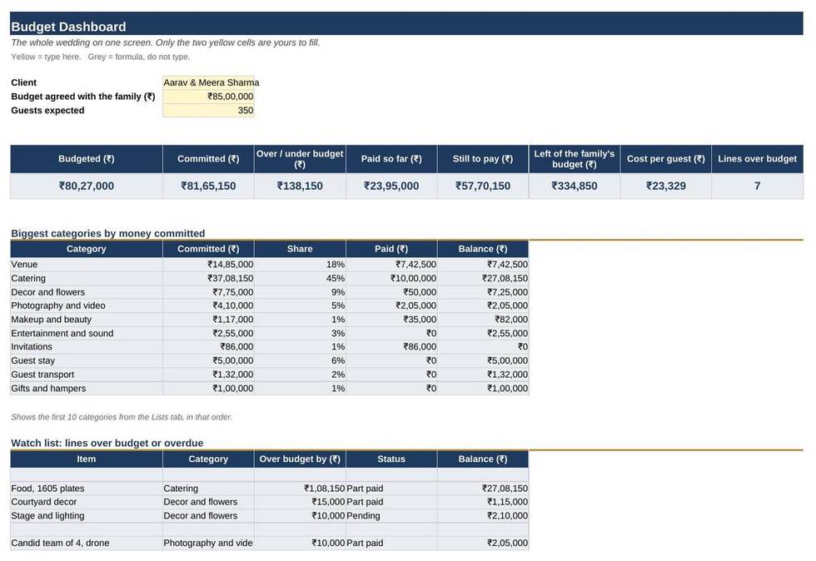
Task: Click the "Left of the family's budget (₹)" header
Action: (575, 159)
